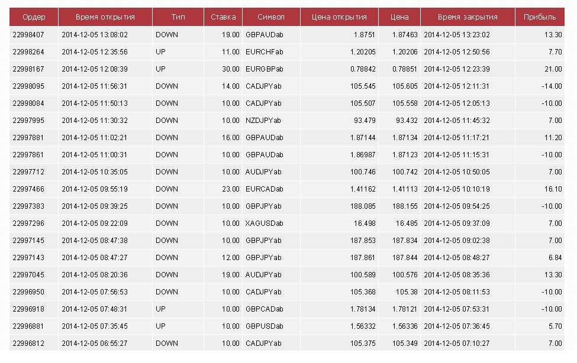This screenshot has width=577, height=363.
Task: Sort by "Цена открытия" header
Action: [x=339, y=17]
